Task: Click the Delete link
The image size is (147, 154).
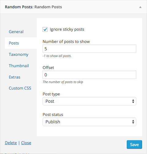Action: point(11,143)
